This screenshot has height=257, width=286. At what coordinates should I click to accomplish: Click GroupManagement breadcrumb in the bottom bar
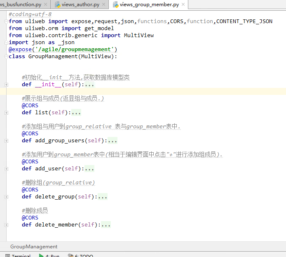tap(34, 247)
